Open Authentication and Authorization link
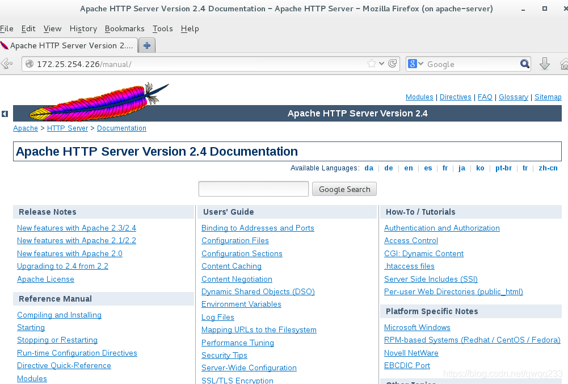 pyautogui.click(x=442, y=228)
